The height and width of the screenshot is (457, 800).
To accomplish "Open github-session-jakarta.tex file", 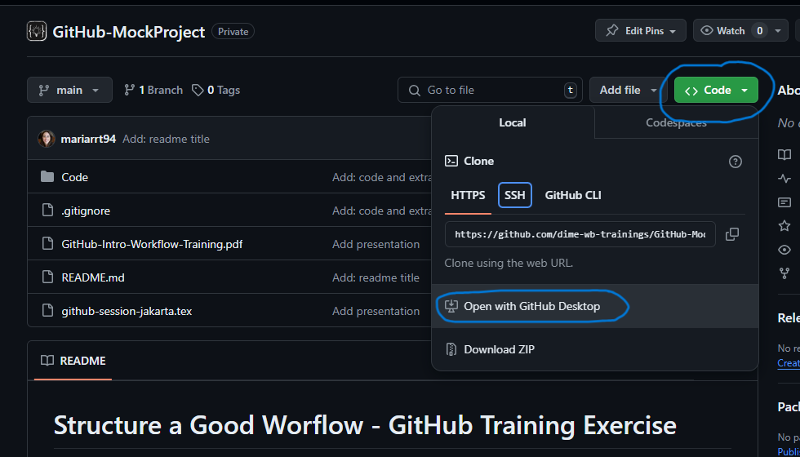I will tap(127, 311).
